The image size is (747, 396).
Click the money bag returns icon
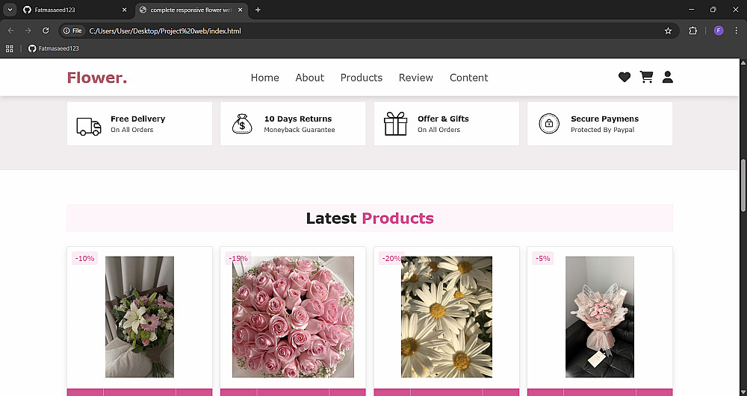coord(242,124)
